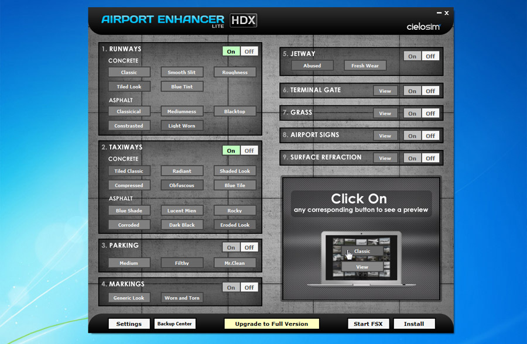The width and height of the screenshot is (527, 344).
Task: View Surface Refraction preview
Action: pos(385,158)
